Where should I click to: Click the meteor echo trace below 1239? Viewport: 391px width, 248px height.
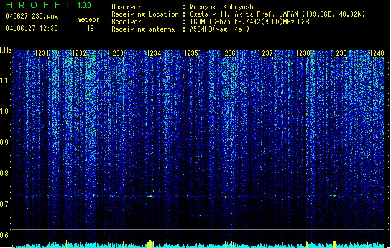(x=333, y=195)
